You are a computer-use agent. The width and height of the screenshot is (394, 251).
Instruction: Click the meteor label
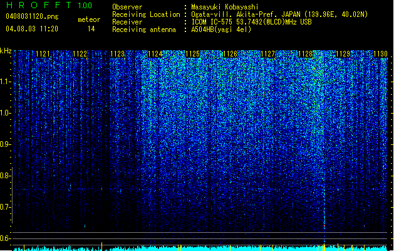coord(89,19)
